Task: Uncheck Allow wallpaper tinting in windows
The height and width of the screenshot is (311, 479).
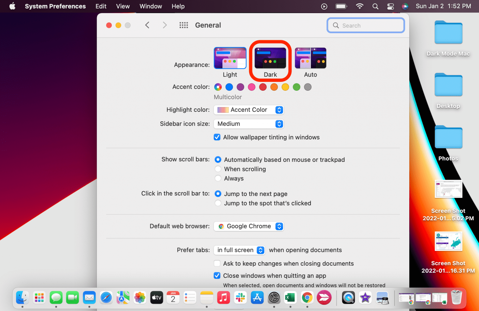Action: (x=217, y=137)
